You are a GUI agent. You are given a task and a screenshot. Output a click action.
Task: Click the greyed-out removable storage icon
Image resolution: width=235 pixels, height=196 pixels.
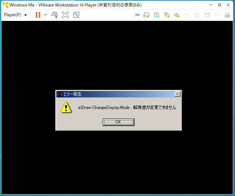[x=207, y=15]
